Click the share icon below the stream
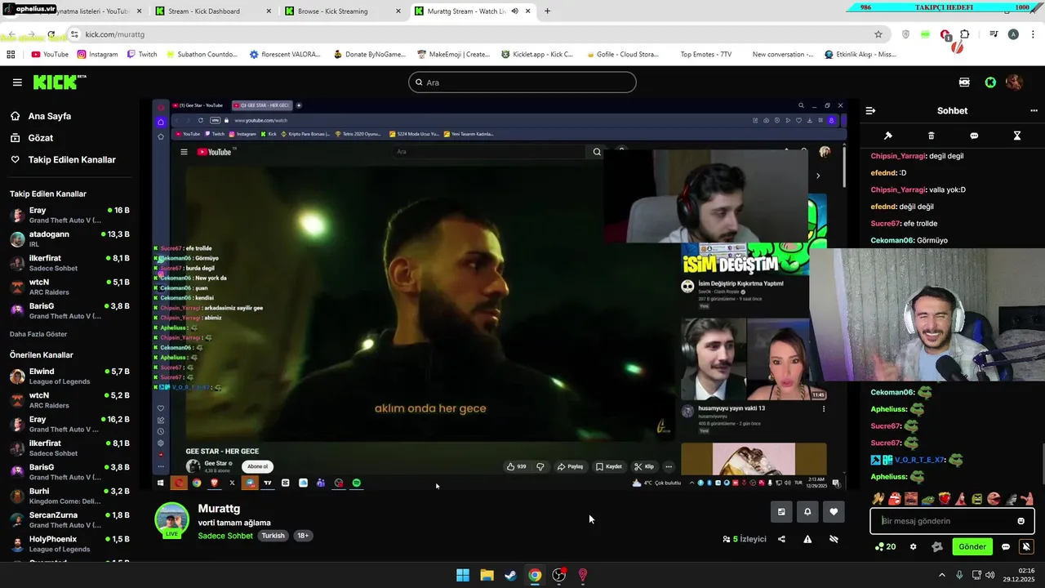The width and height of the screenshot is (1045, 588). [781, 539]
